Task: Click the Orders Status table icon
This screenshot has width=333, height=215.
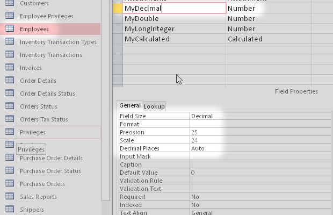Action: 10,106
